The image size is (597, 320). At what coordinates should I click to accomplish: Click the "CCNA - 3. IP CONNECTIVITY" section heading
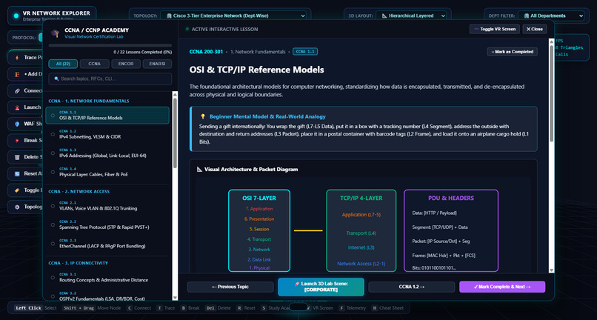point(78,263)
